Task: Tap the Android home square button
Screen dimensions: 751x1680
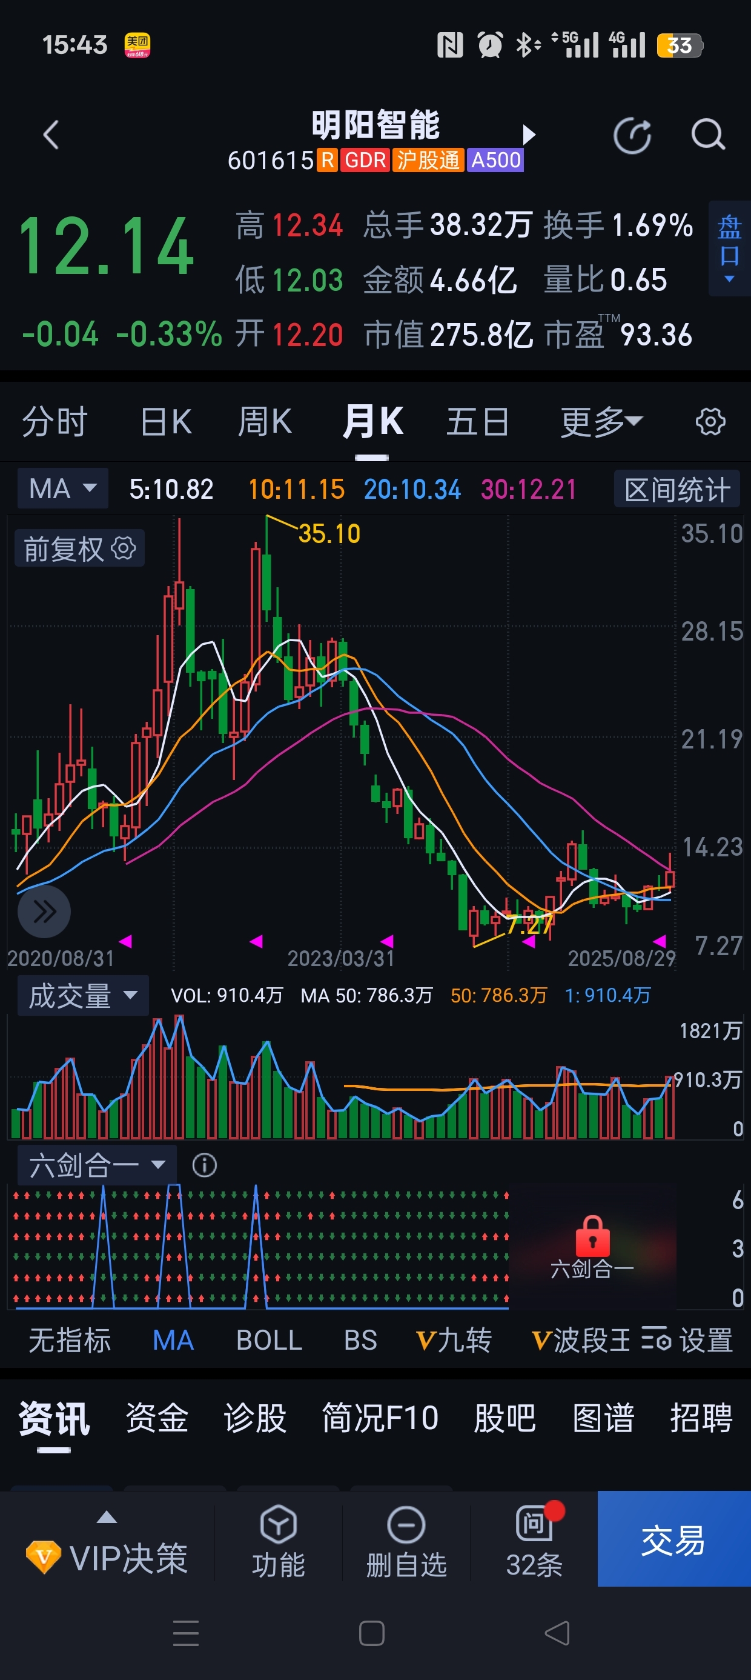Action: 372,1633
